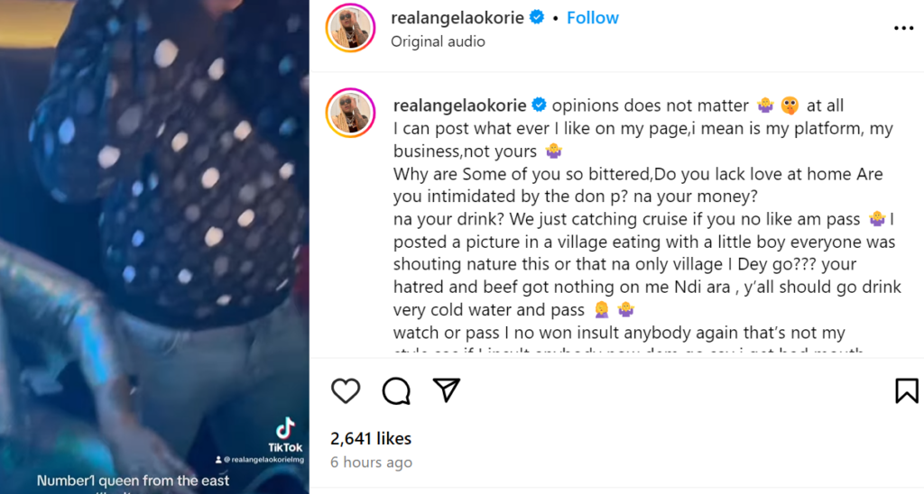This screenshot has height=494, width=924.
Task: Save the post with the bookmark icon
Action: tap(906, 390)
